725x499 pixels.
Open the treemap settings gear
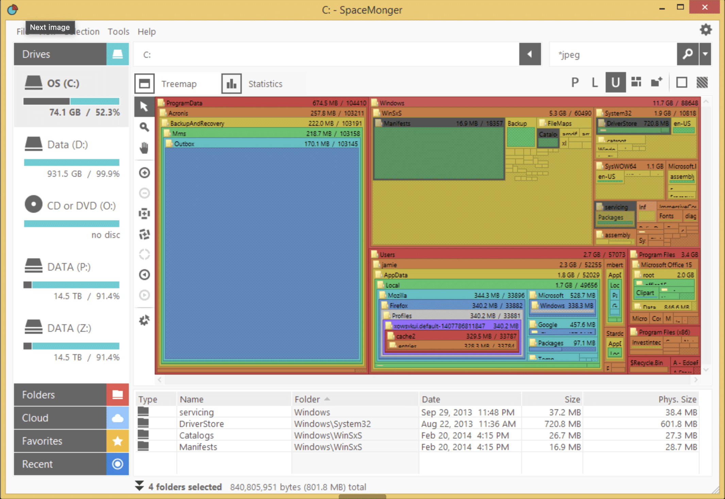(144, 320)
